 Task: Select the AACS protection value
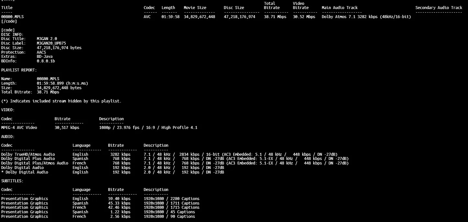pyautogui.click(x=41, y=52)
